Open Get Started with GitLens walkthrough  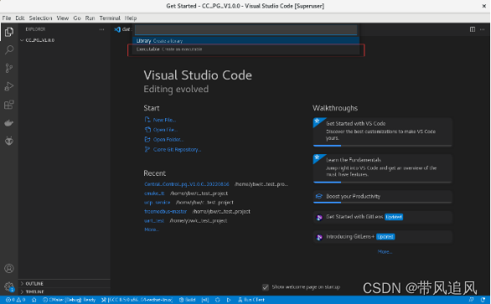(x=382, y=217)
